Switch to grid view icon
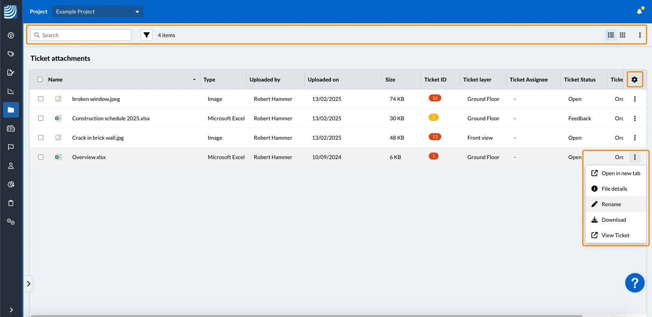The height and width of the screenshot is (317, 652). (x=622, y=35)
